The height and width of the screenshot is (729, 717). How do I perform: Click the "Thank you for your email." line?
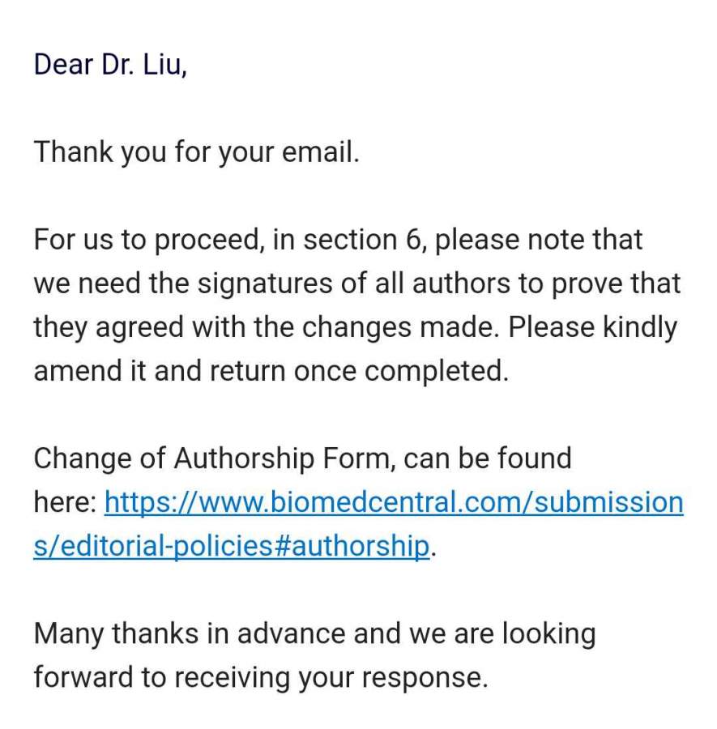tap(196, 152)
